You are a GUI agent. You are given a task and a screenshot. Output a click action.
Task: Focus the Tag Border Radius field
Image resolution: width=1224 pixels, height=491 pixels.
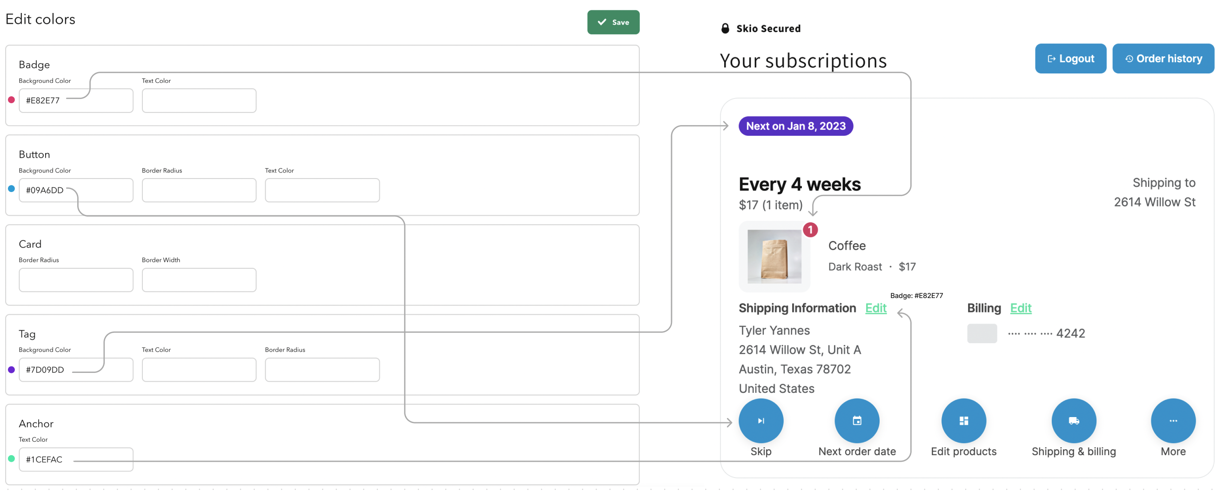[x=322, y=370]
